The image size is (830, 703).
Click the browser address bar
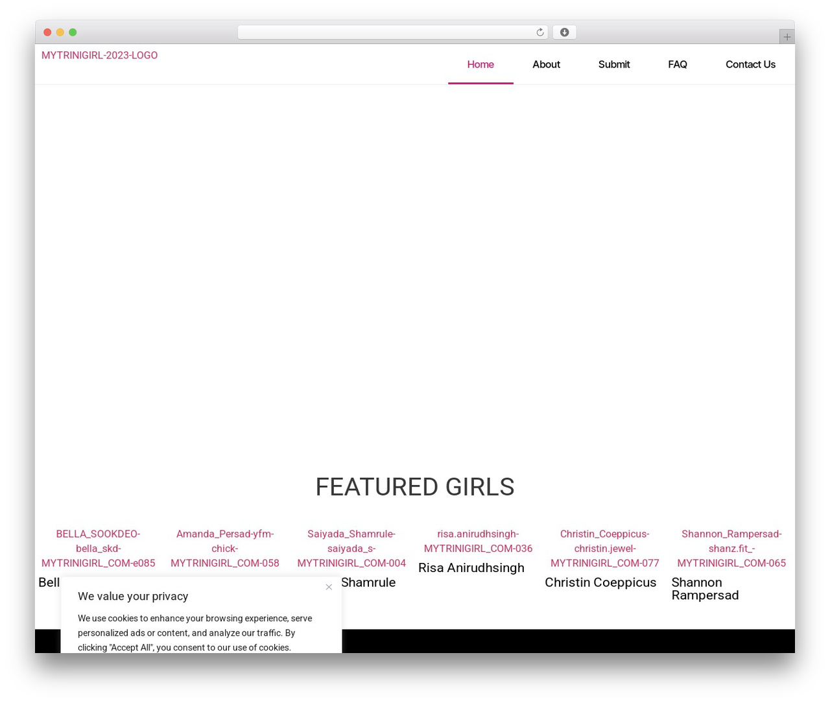(392, 32)
